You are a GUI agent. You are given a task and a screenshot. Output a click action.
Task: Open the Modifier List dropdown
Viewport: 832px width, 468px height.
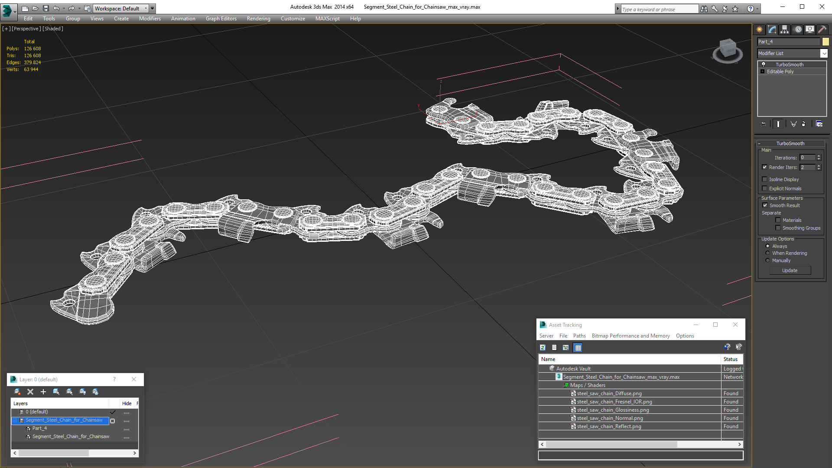823,53
